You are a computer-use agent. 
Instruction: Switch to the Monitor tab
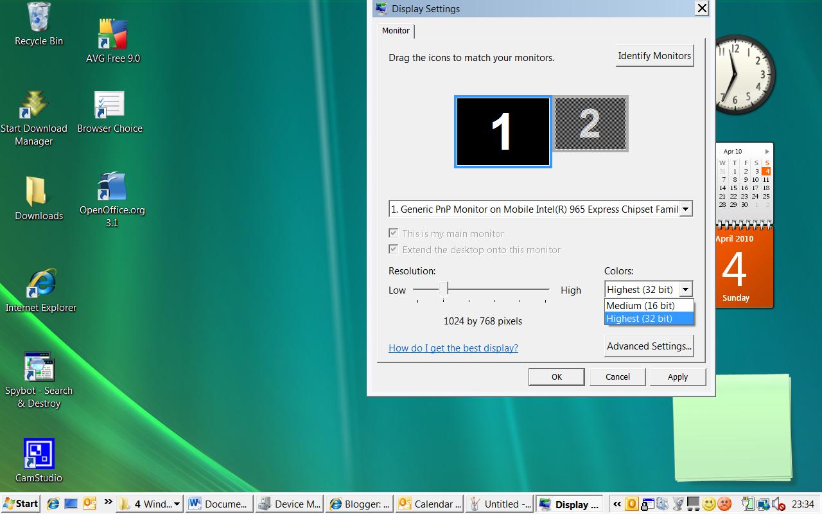click(396, 30)
